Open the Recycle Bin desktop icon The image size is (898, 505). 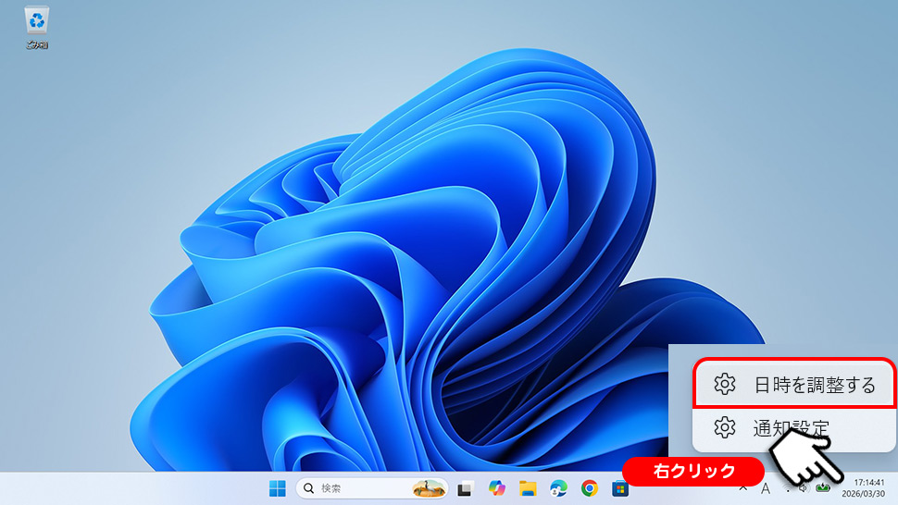[37, 26]
